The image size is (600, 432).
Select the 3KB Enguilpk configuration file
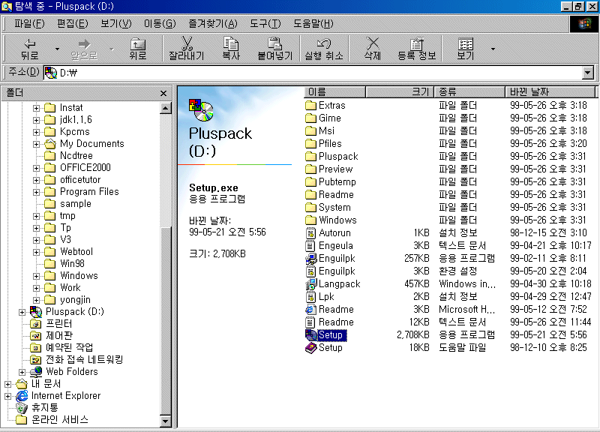point(331,271)
